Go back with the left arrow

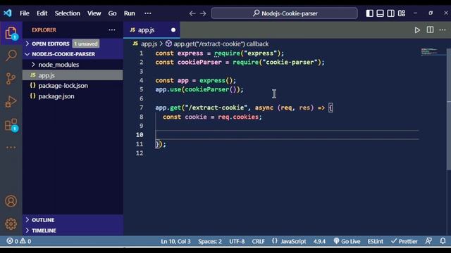coord(192,13)
